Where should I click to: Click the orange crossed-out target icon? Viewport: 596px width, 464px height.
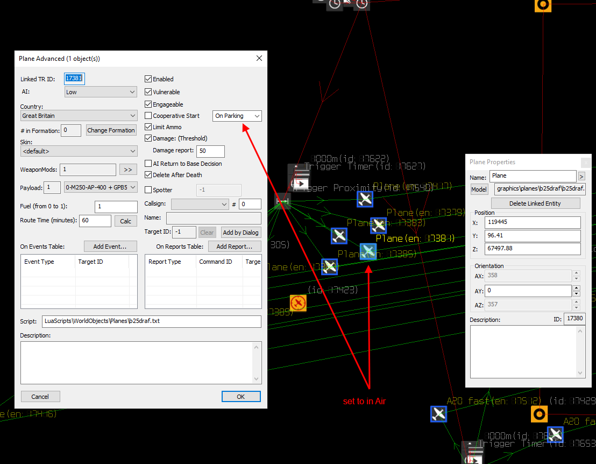298,303
